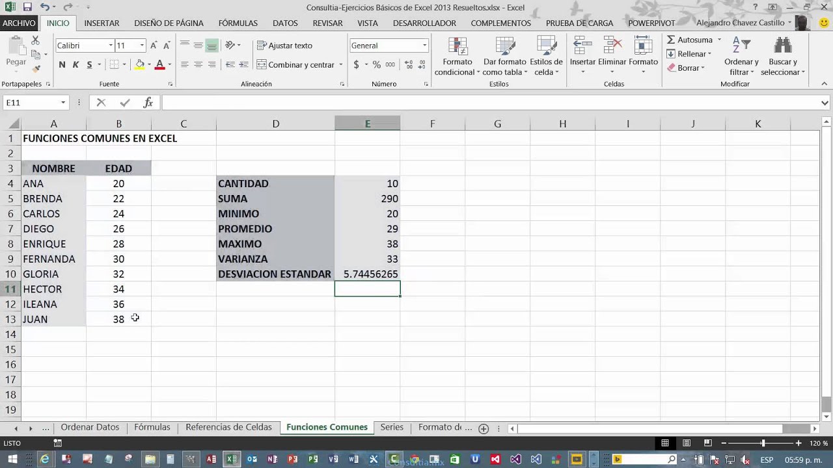Click the Name Box showing E11
The image size is (833, 468).
(x=31, y=102)
